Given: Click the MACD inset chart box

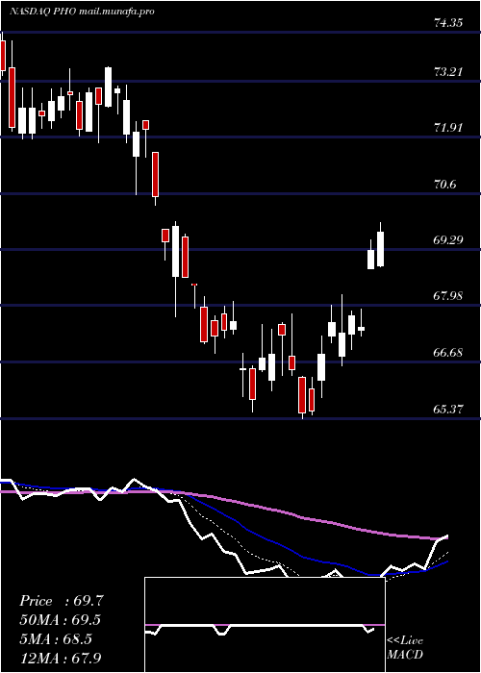Looking at the screenshot, I should [x=265, y=625].
